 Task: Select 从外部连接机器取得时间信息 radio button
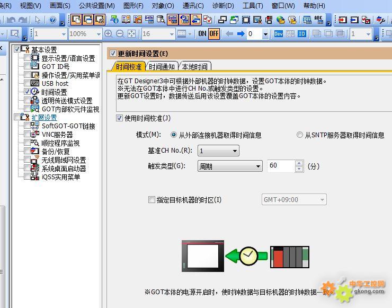(174, 135)
